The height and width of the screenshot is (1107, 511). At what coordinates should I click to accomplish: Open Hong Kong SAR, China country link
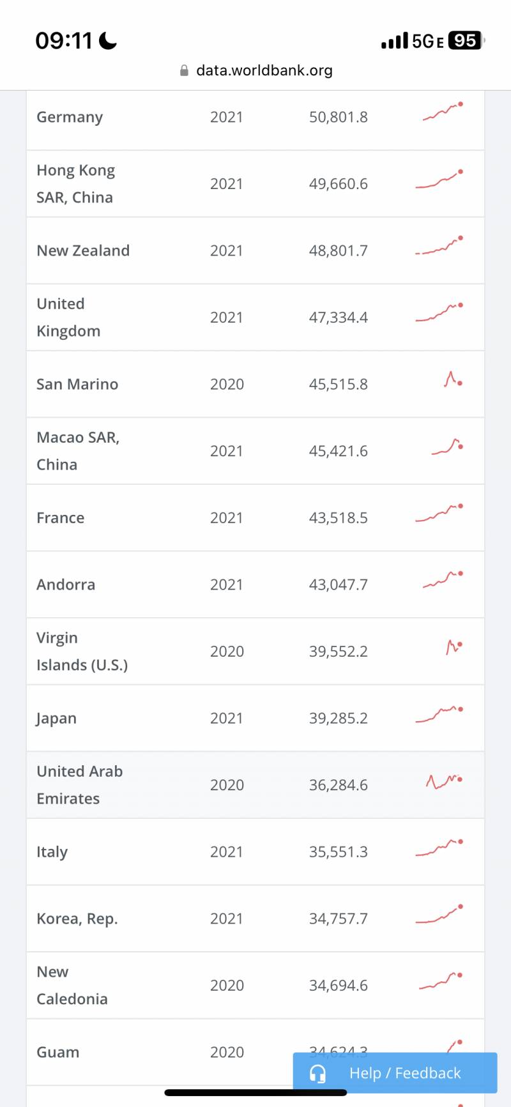pos(75,184)
